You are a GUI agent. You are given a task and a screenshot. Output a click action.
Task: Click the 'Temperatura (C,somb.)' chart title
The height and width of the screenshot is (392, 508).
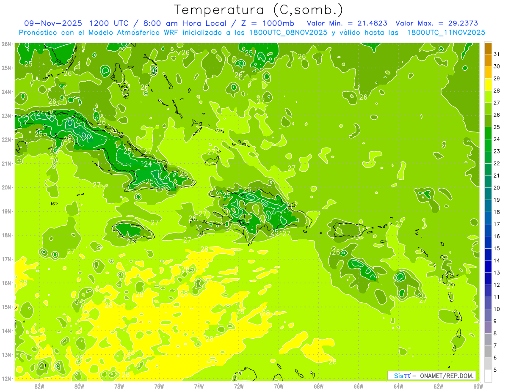(259, 9)
